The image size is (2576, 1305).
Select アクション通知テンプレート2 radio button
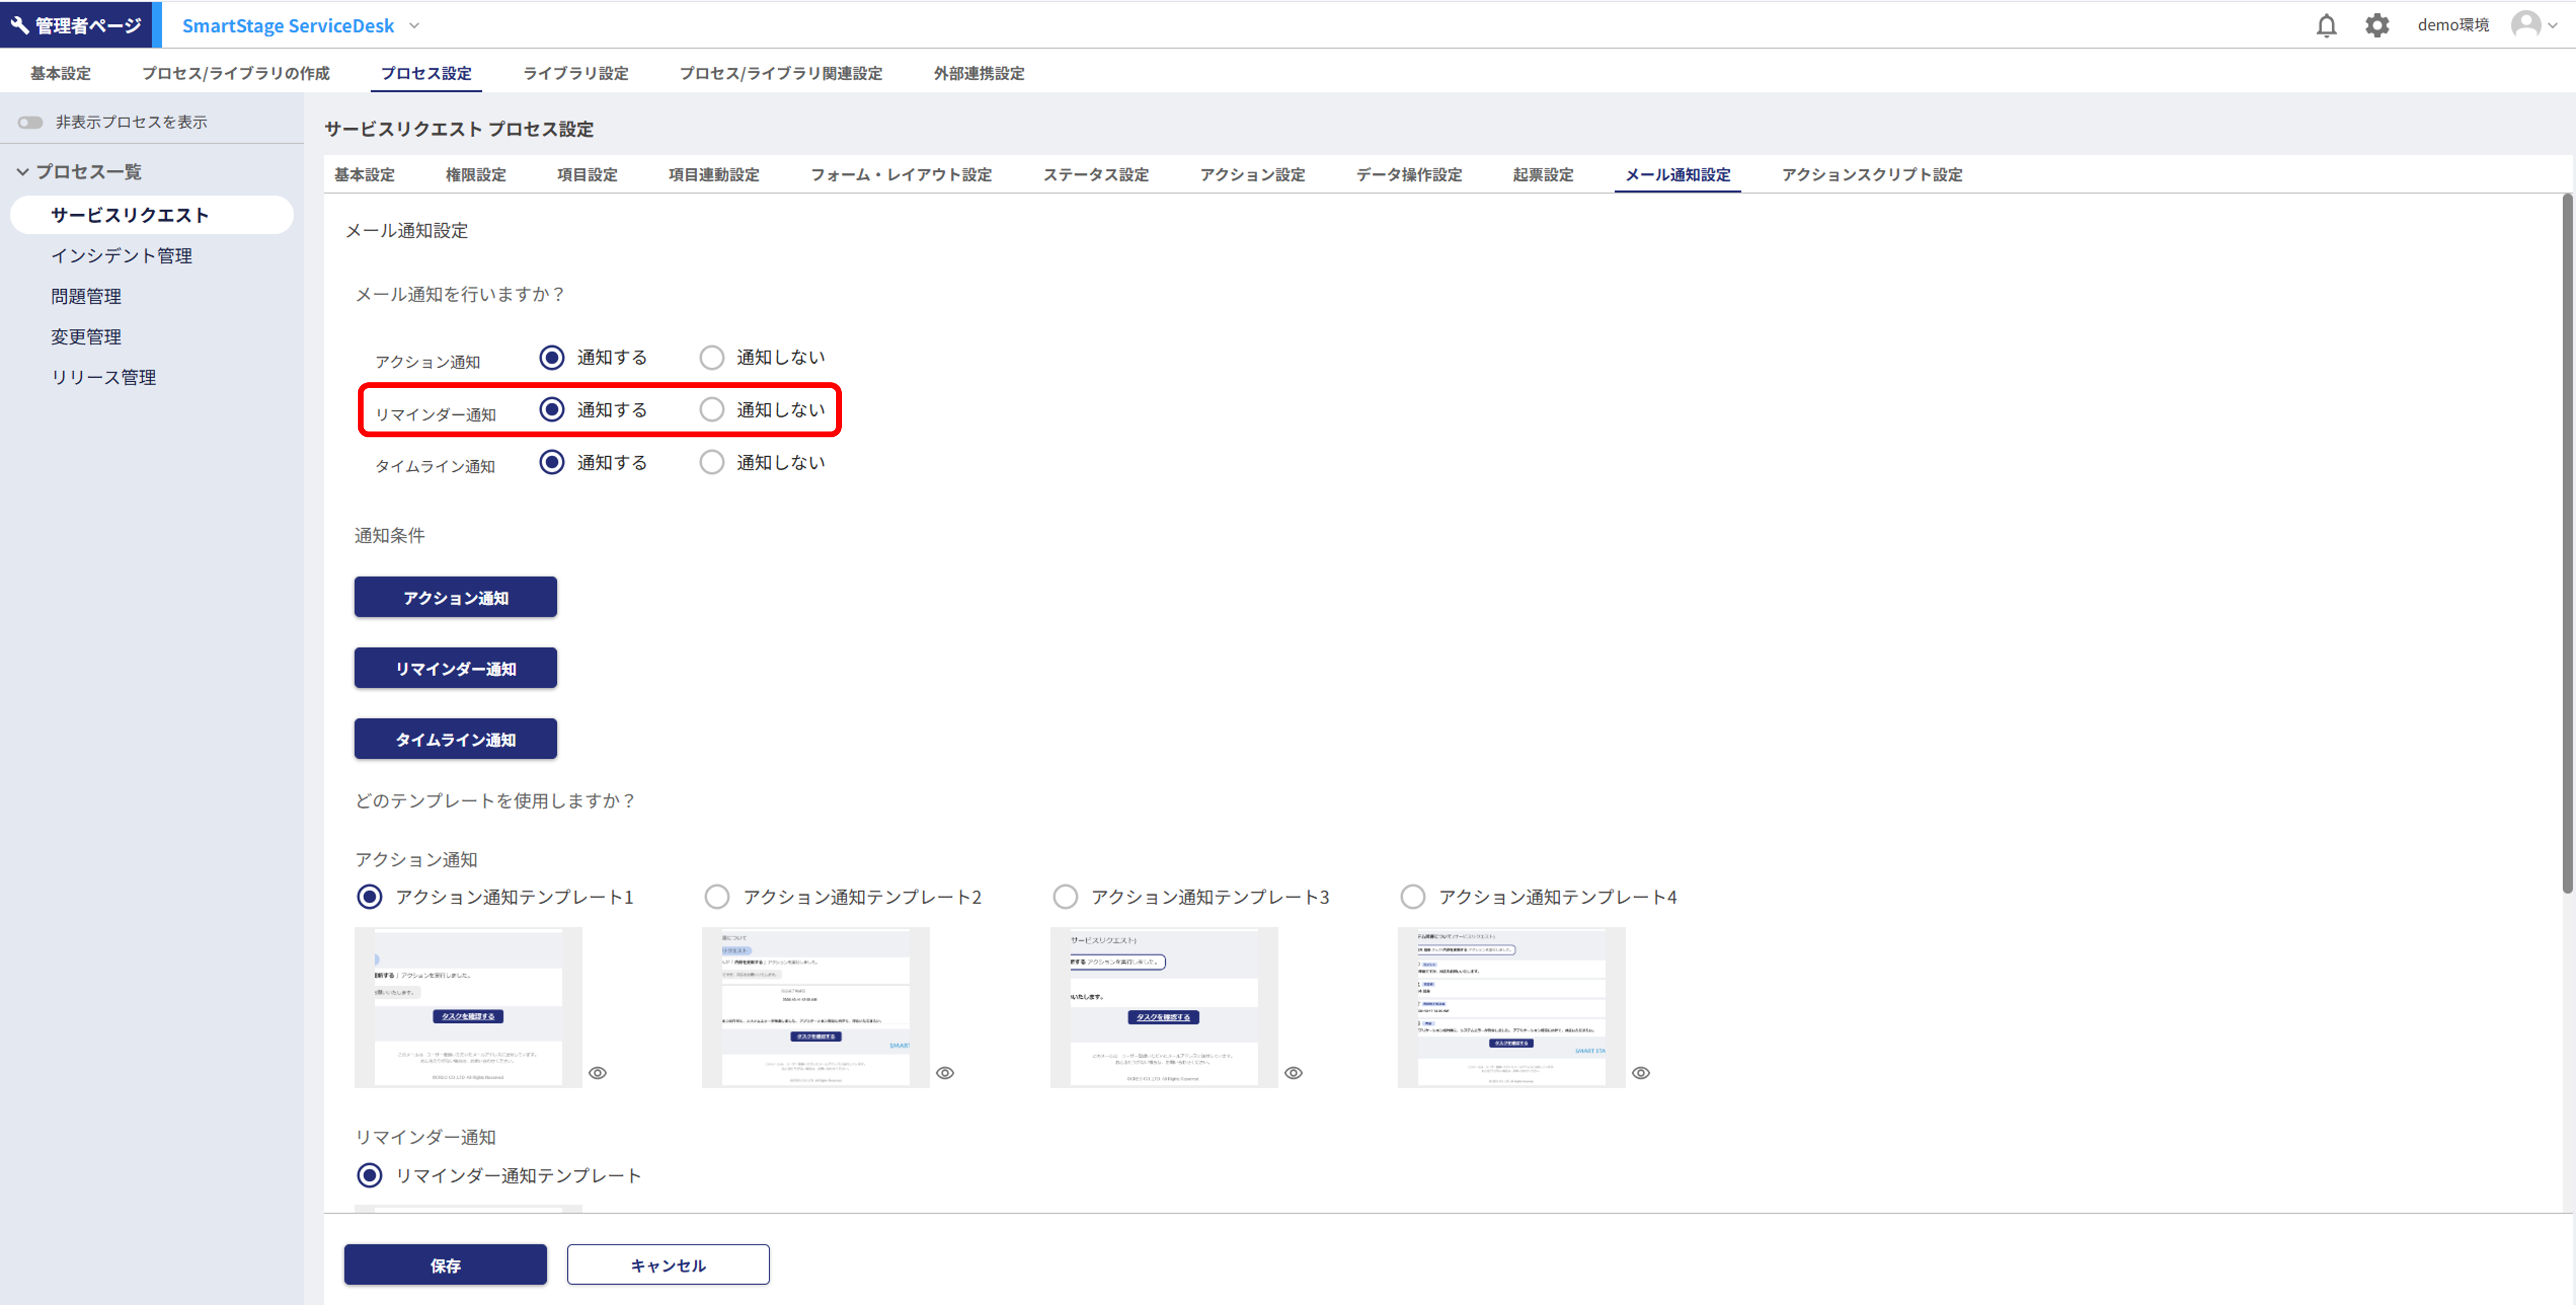click(717, 897)
